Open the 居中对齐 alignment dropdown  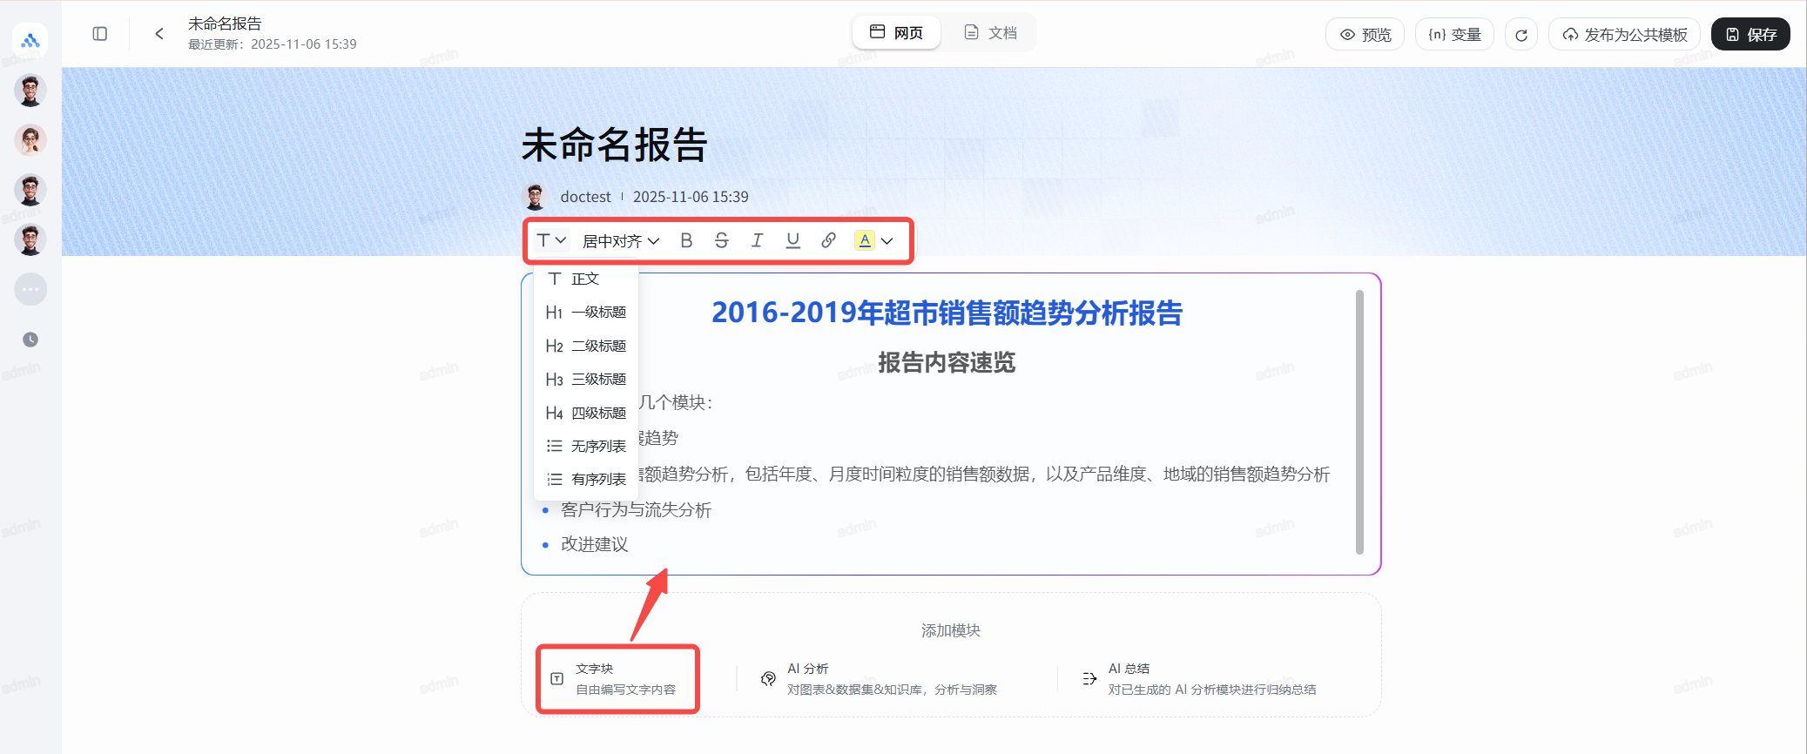[x=621, y=241]
